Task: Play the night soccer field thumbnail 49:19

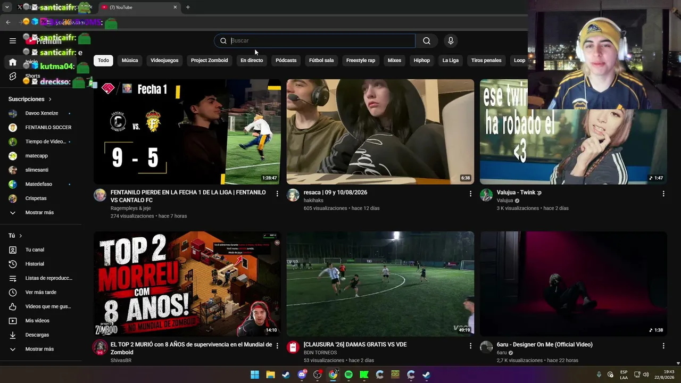Action: coord(380,284)
